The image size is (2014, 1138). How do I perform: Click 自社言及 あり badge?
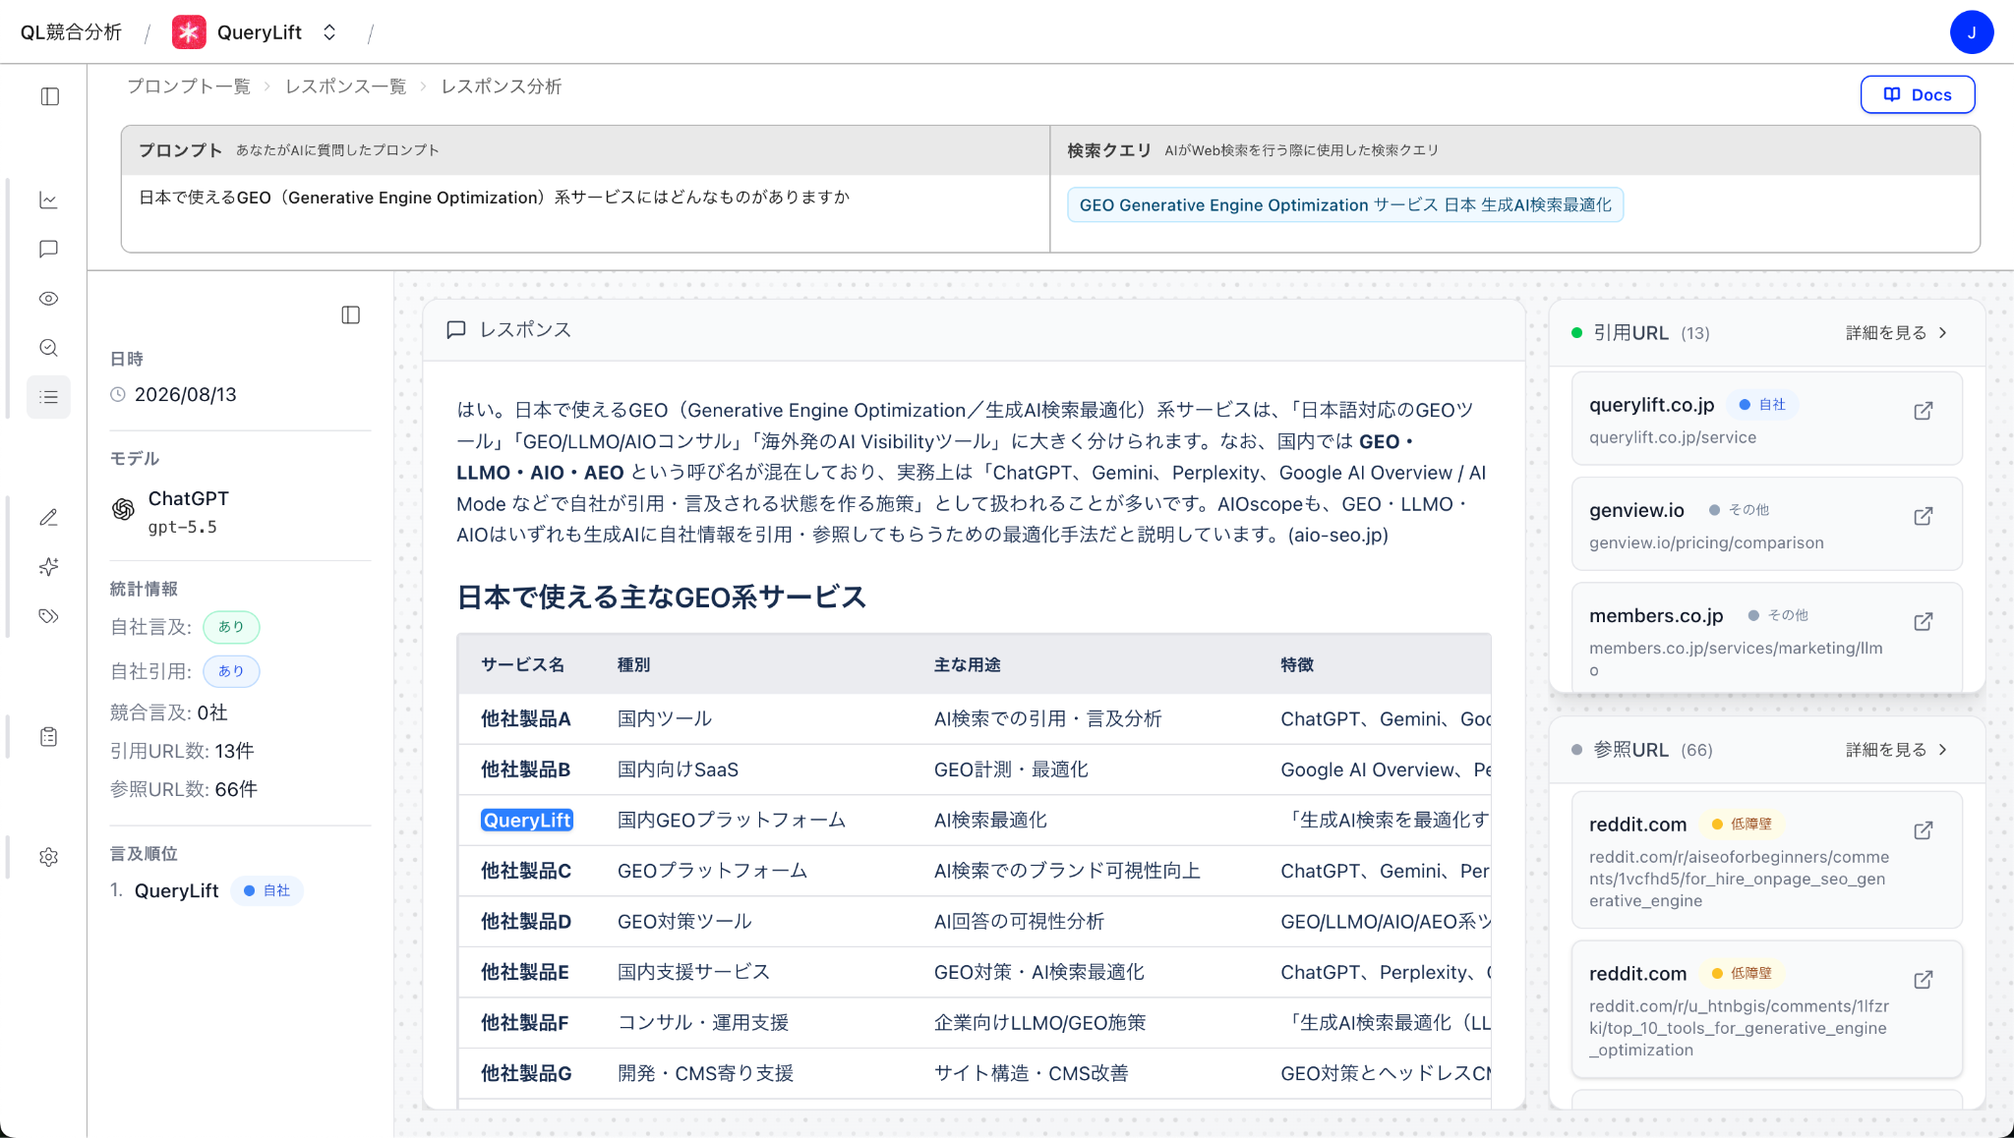pos(231,627)
